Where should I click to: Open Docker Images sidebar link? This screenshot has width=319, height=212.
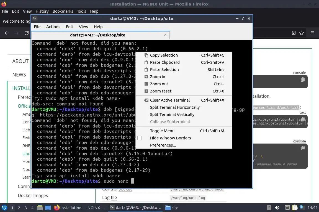click(x=33, y=195)
